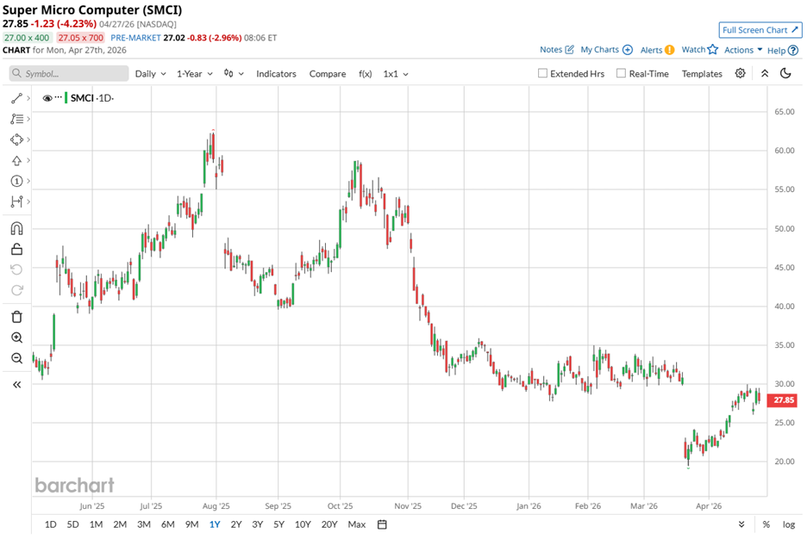
Task: Open the custom date range calendar icon
Action: pos(382,524)
